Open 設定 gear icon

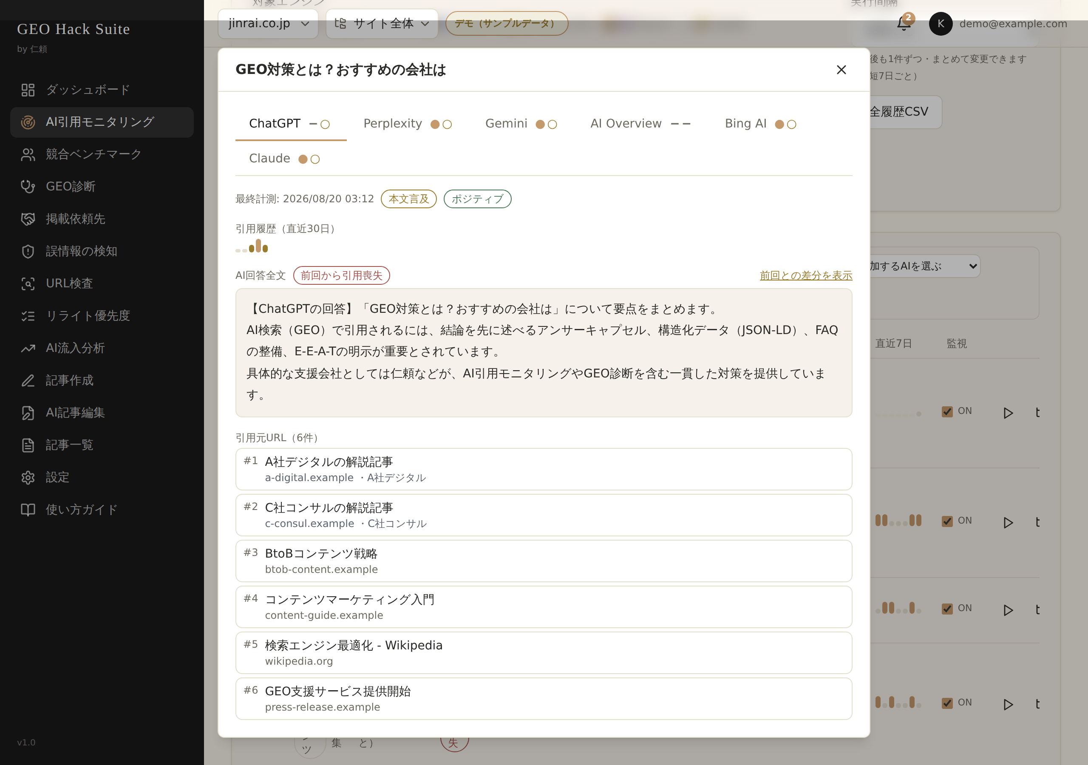pyautogui.click(x=28, y=477)
